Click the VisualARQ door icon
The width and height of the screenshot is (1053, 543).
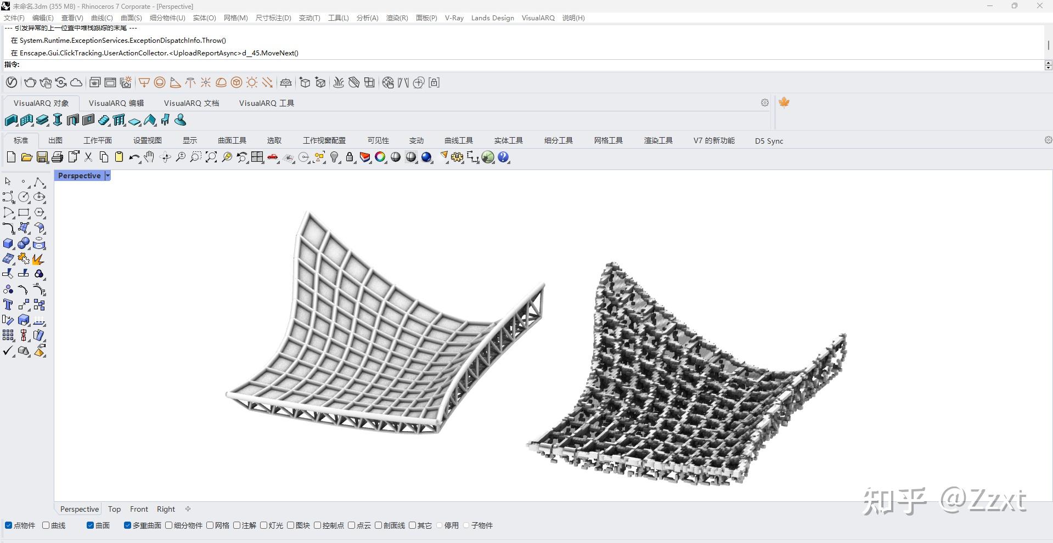click(x=72, y=120)
